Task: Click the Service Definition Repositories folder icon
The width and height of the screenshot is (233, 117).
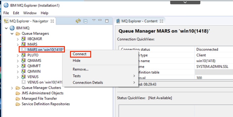Action: 18,104
